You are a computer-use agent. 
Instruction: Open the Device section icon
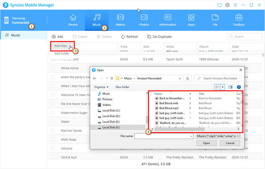(73, 17)
